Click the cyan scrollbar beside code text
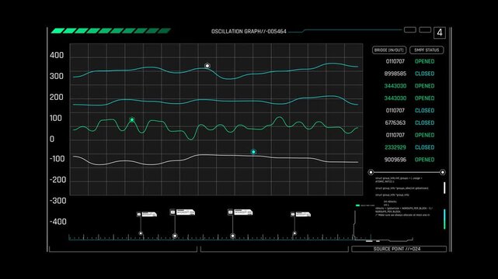The image size is (498, 279). coord(444,219)
